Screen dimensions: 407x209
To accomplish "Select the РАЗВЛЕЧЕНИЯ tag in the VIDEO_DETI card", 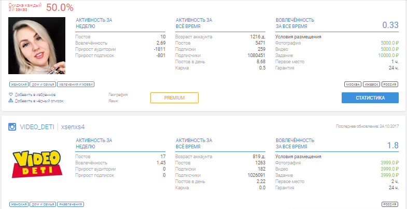I will (71, 204).
